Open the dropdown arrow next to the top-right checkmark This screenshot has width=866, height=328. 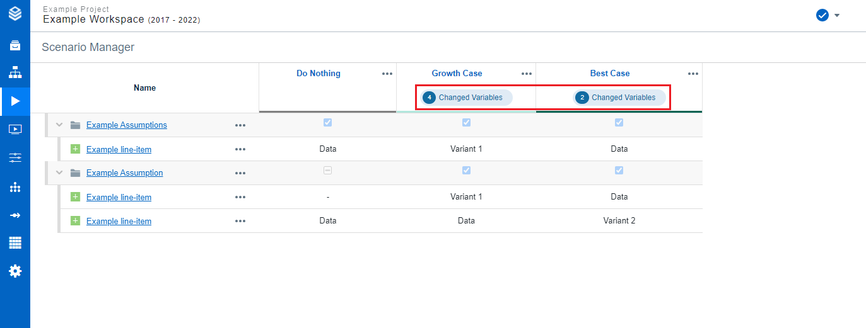point(837,15)
